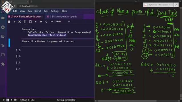
Task: Open the extension manager puzzle icon
Action: pos(3,64)
